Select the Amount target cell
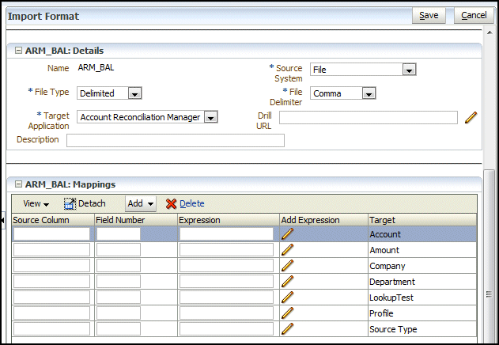This screenshot has width=499, height=345. pyautogui.click(x=422, y=250)
